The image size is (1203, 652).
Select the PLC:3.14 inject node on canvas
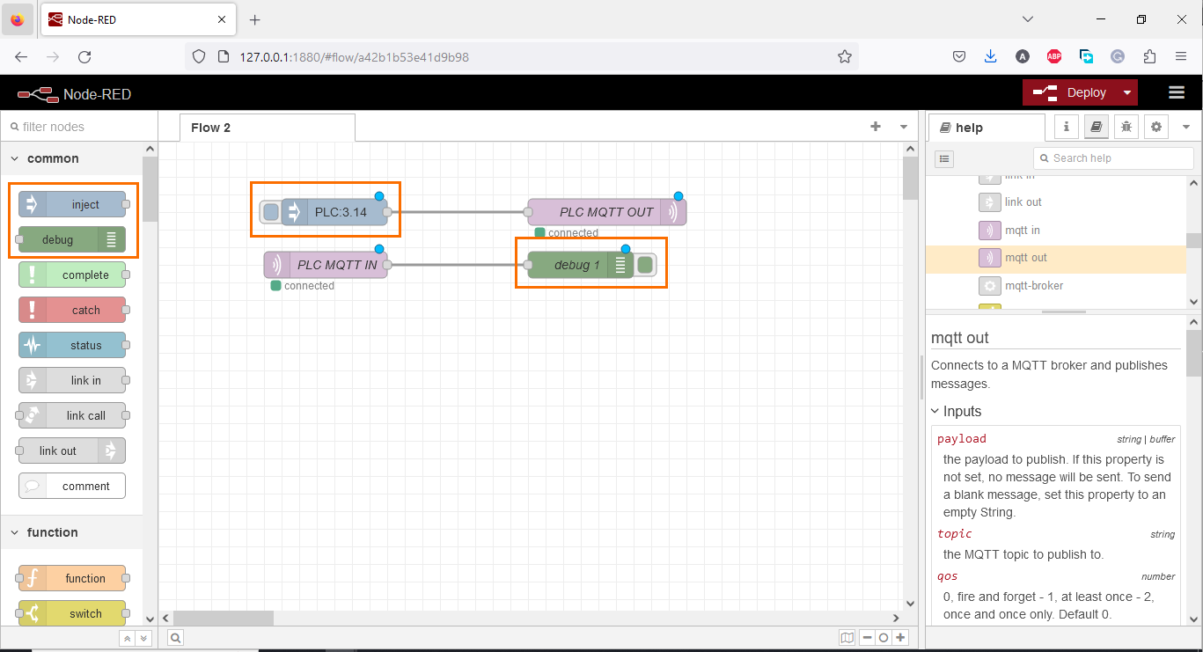pyautogui.click(x=335, y=212)
